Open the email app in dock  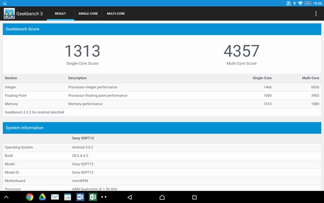click(55, 197)
